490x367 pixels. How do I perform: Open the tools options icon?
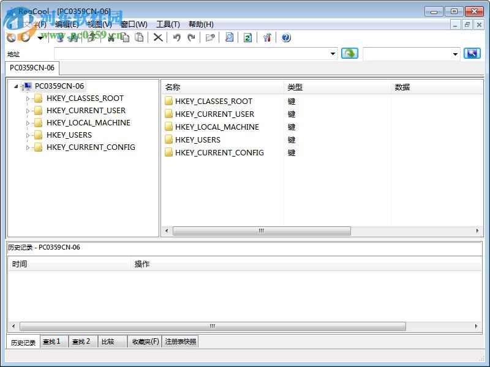(267, 37)
